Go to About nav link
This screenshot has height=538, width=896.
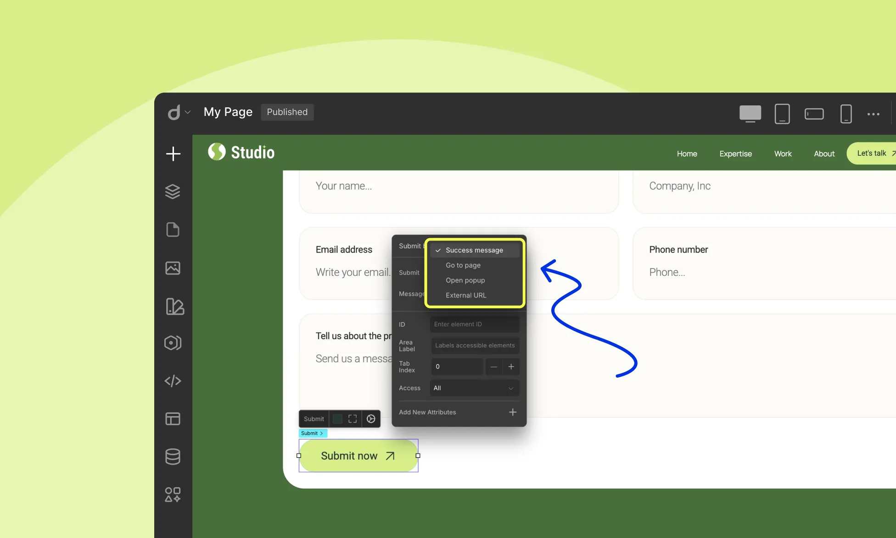pyautogui.click(x=824, y=154)
